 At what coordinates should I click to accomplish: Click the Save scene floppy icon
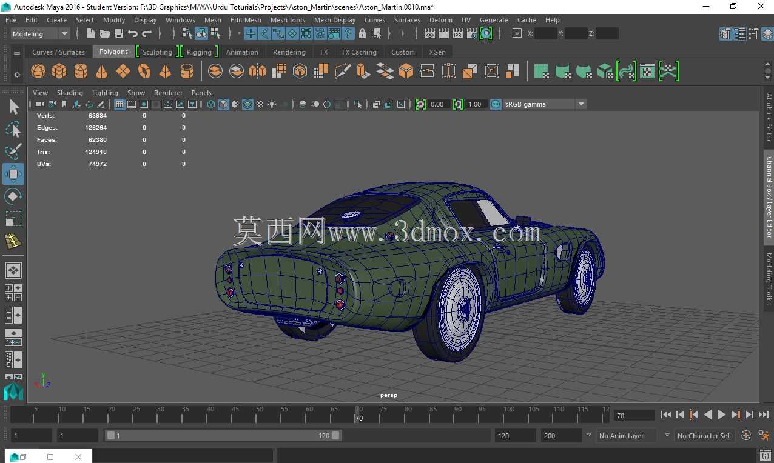pyautogui.click(x=118, y=33)
